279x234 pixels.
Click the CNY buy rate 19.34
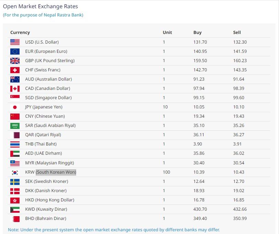pos(199,116)
